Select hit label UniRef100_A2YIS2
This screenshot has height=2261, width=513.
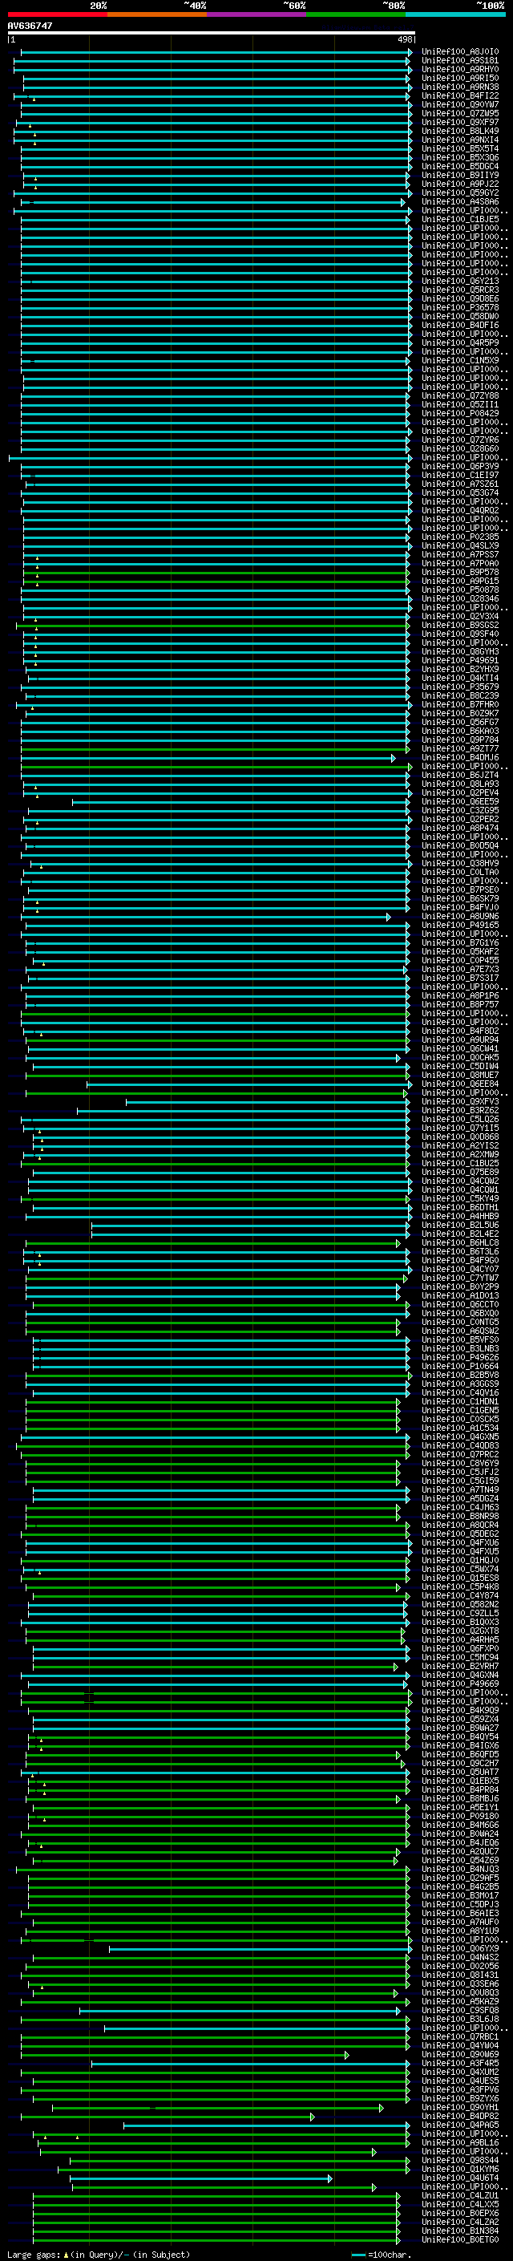pyautogui.click(x=460, y=1145)
